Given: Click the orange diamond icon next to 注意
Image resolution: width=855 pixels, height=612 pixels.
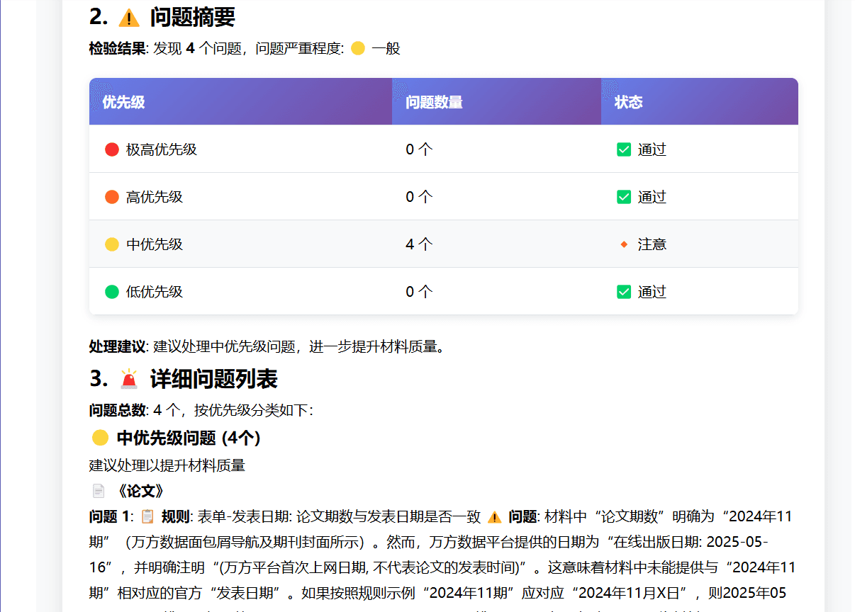Looking at the screenshot, I should pyautogui.click(x=624, y=244).
